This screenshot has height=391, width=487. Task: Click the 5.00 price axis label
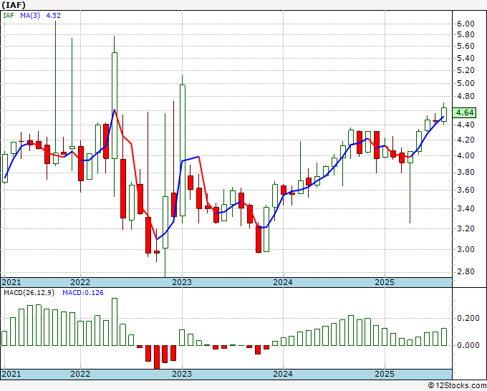click(466, 83)
